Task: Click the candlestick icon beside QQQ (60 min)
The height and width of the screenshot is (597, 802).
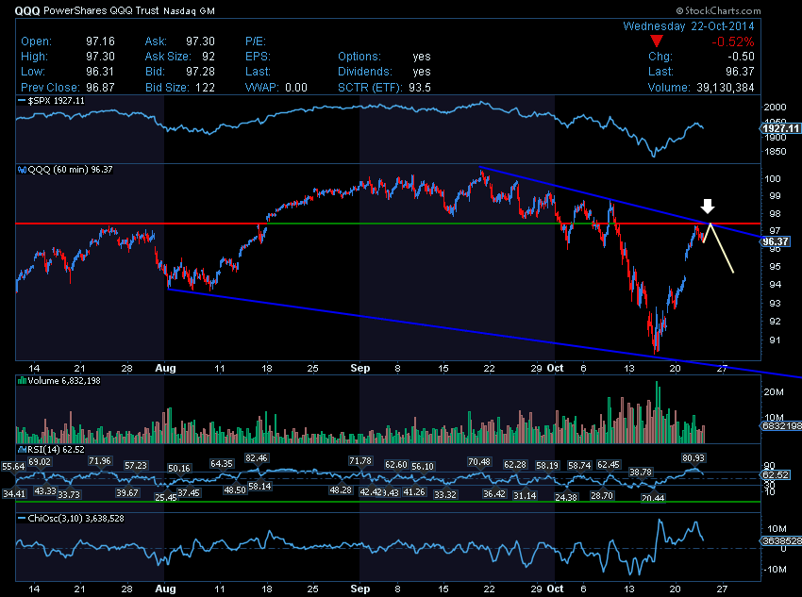Action: [23, 170]
